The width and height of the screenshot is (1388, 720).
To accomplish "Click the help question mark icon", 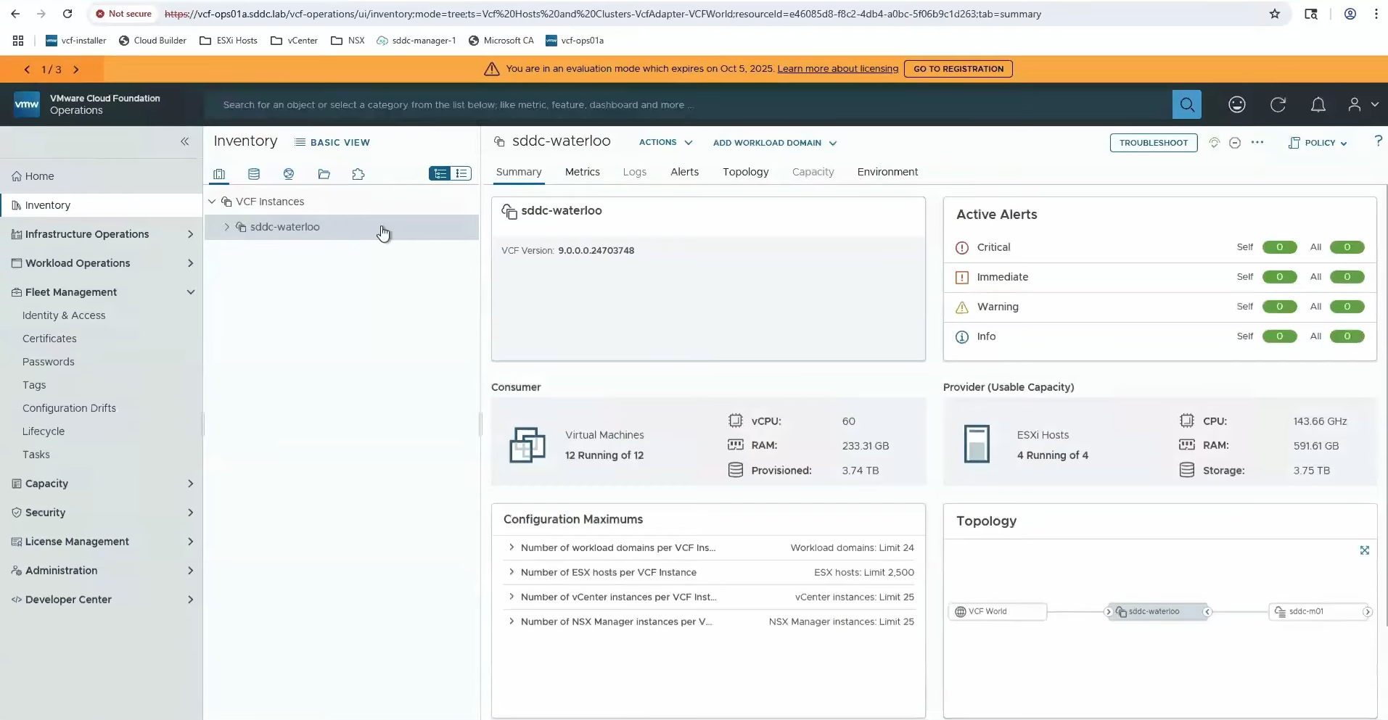I will pyautogui.click(x=1378, y=141).
